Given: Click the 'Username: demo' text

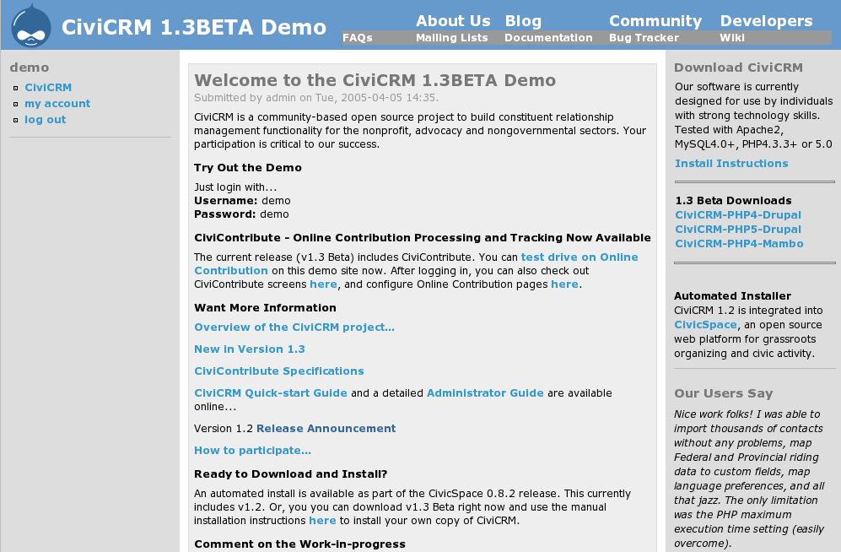Looking at the screenshot, I should point(242,201).
